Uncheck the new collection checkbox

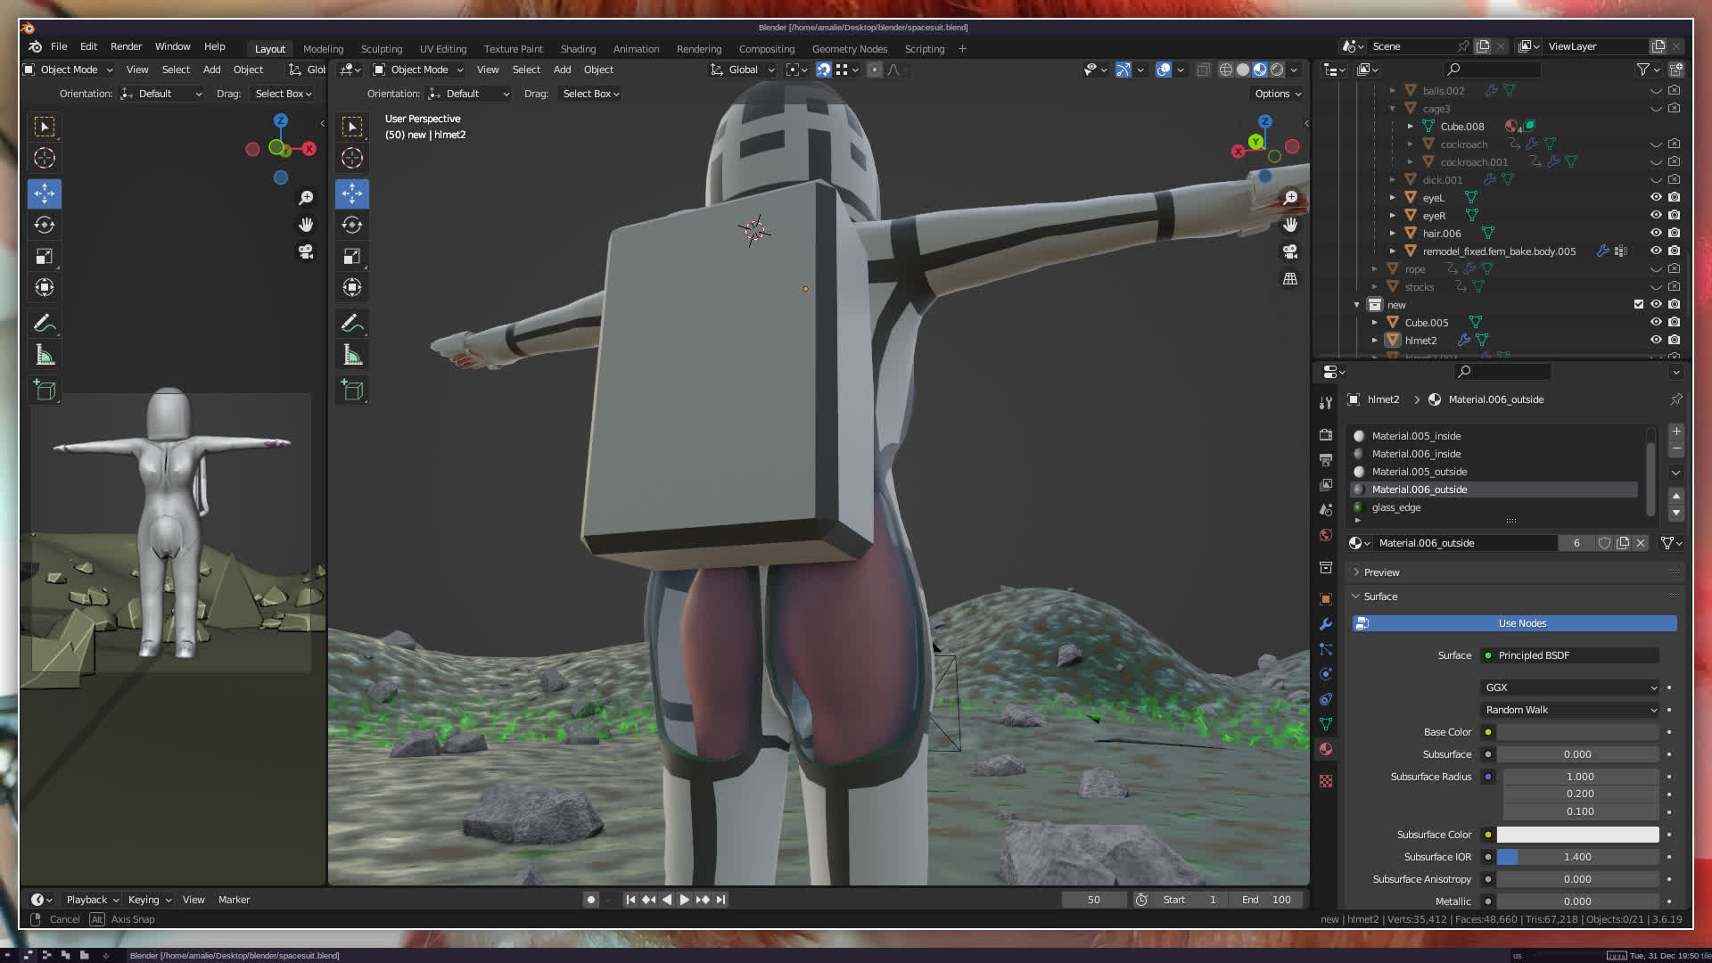coord(1638,304)
